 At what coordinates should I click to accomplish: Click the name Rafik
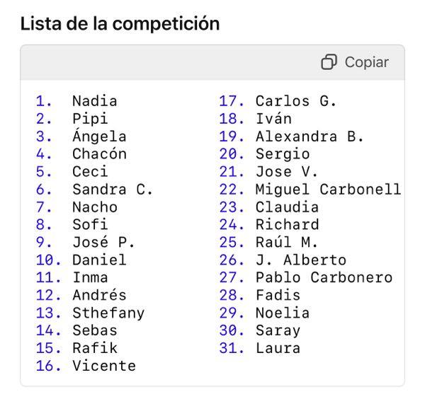[x=94, y=349]
